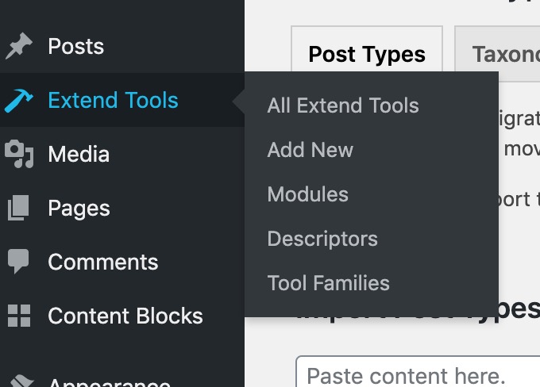This screenshot has height=387, width=540.
Task: Click the Content Blocks grid icon
Action: [x=19, y=316]
